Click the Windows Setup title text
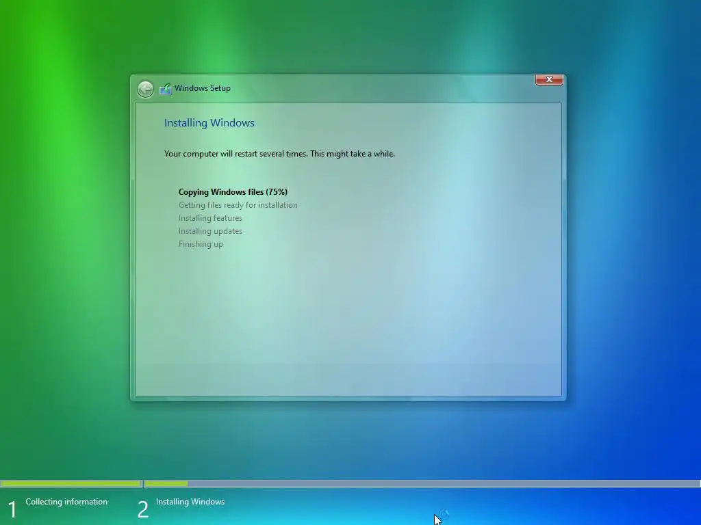The height and width of the screenshot is (525, 701). (203, 88)
